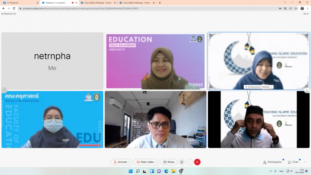Start video camera
This screenshot has height=175, width=311.
pyautogui.click(x=144, y=162)
